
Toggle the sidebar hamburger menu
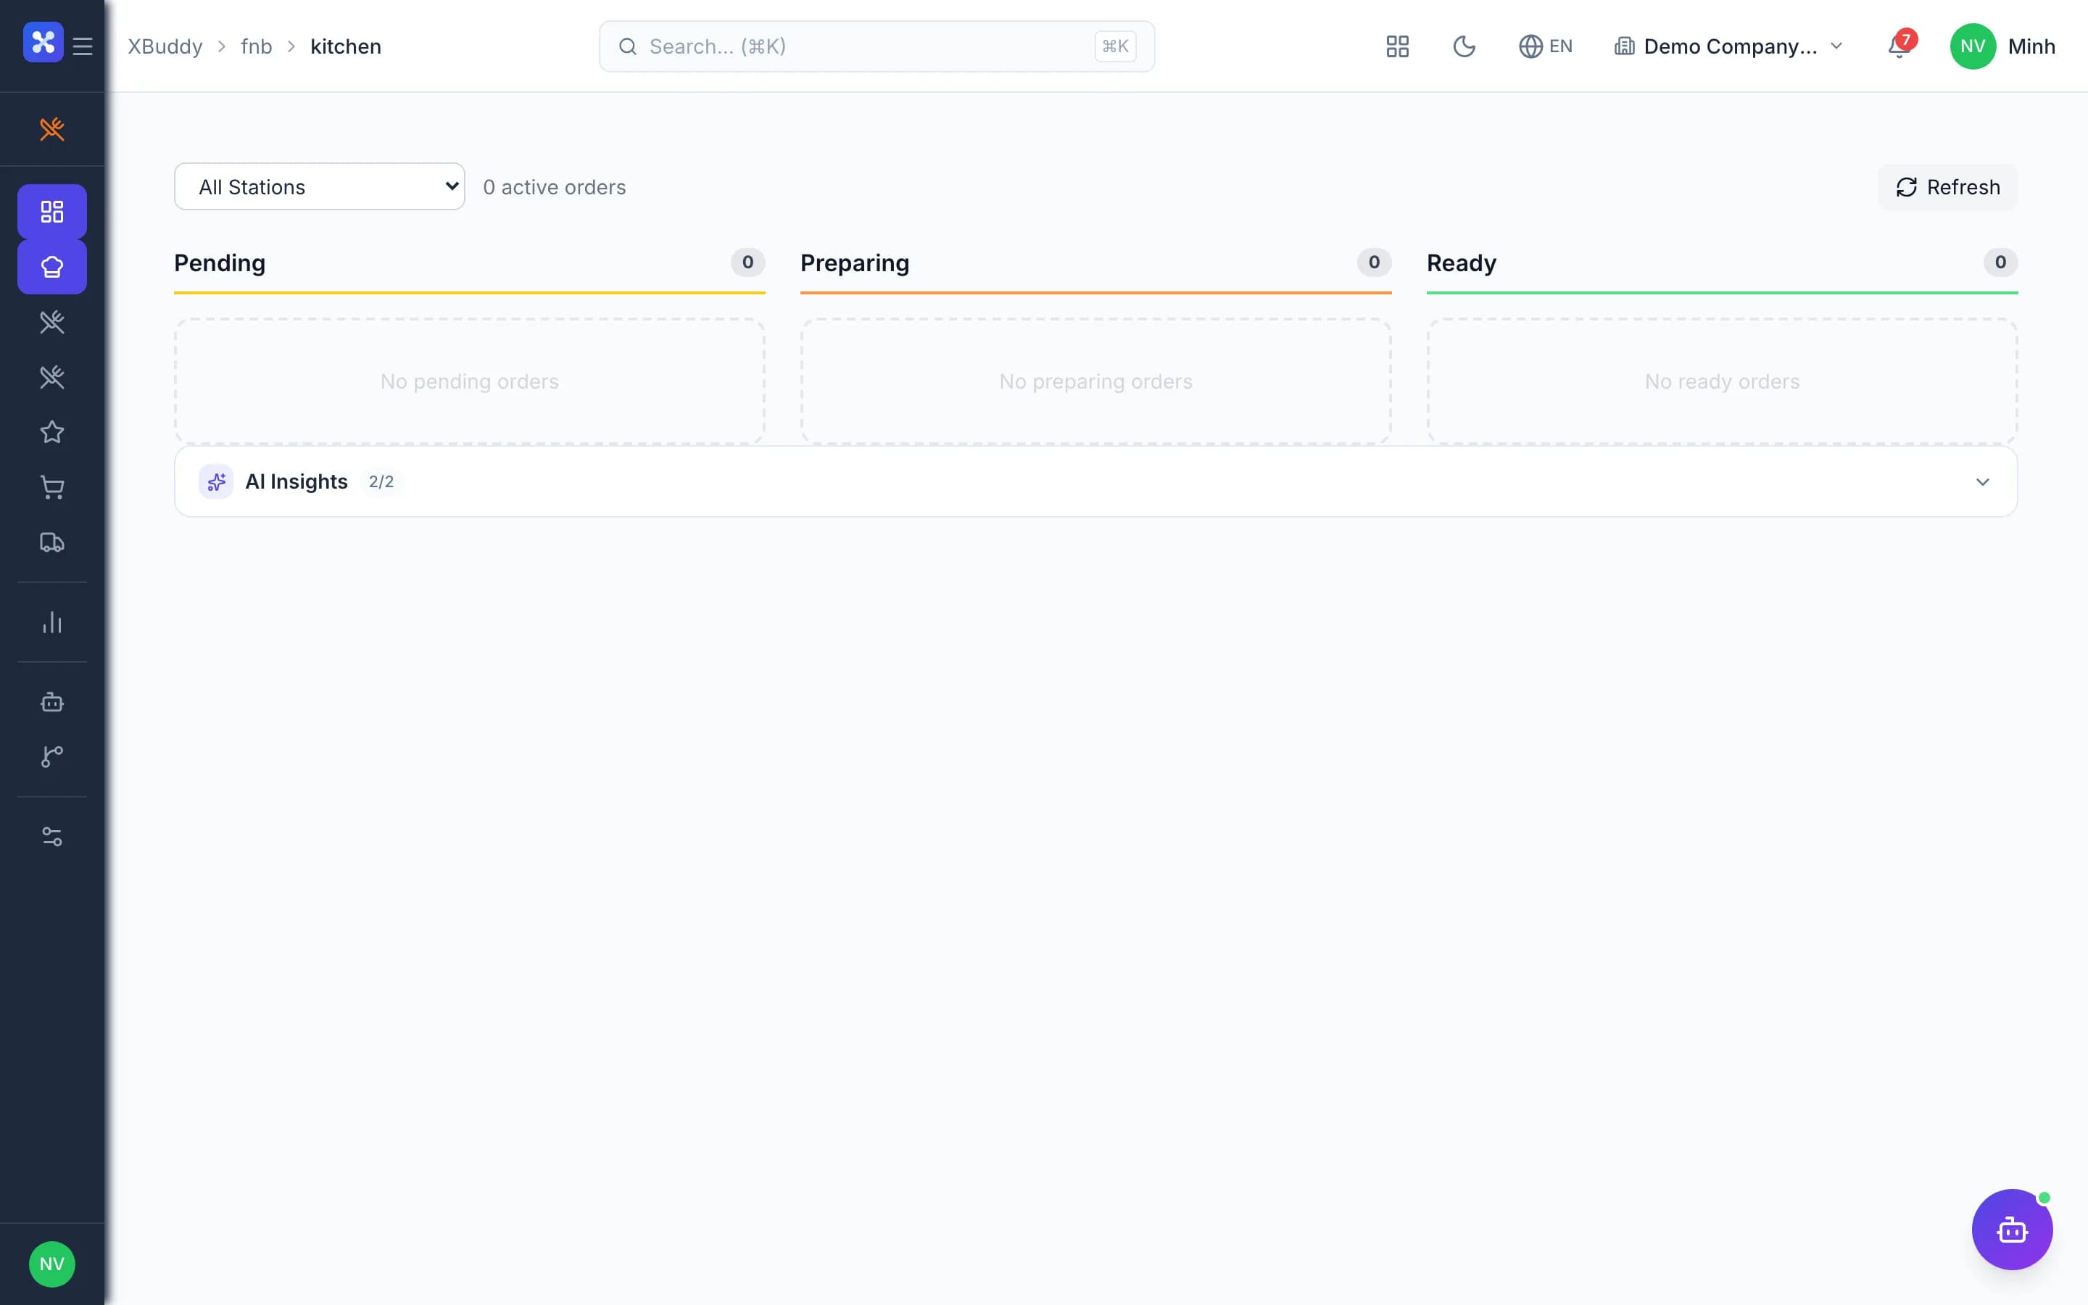(x=83, y=46)
